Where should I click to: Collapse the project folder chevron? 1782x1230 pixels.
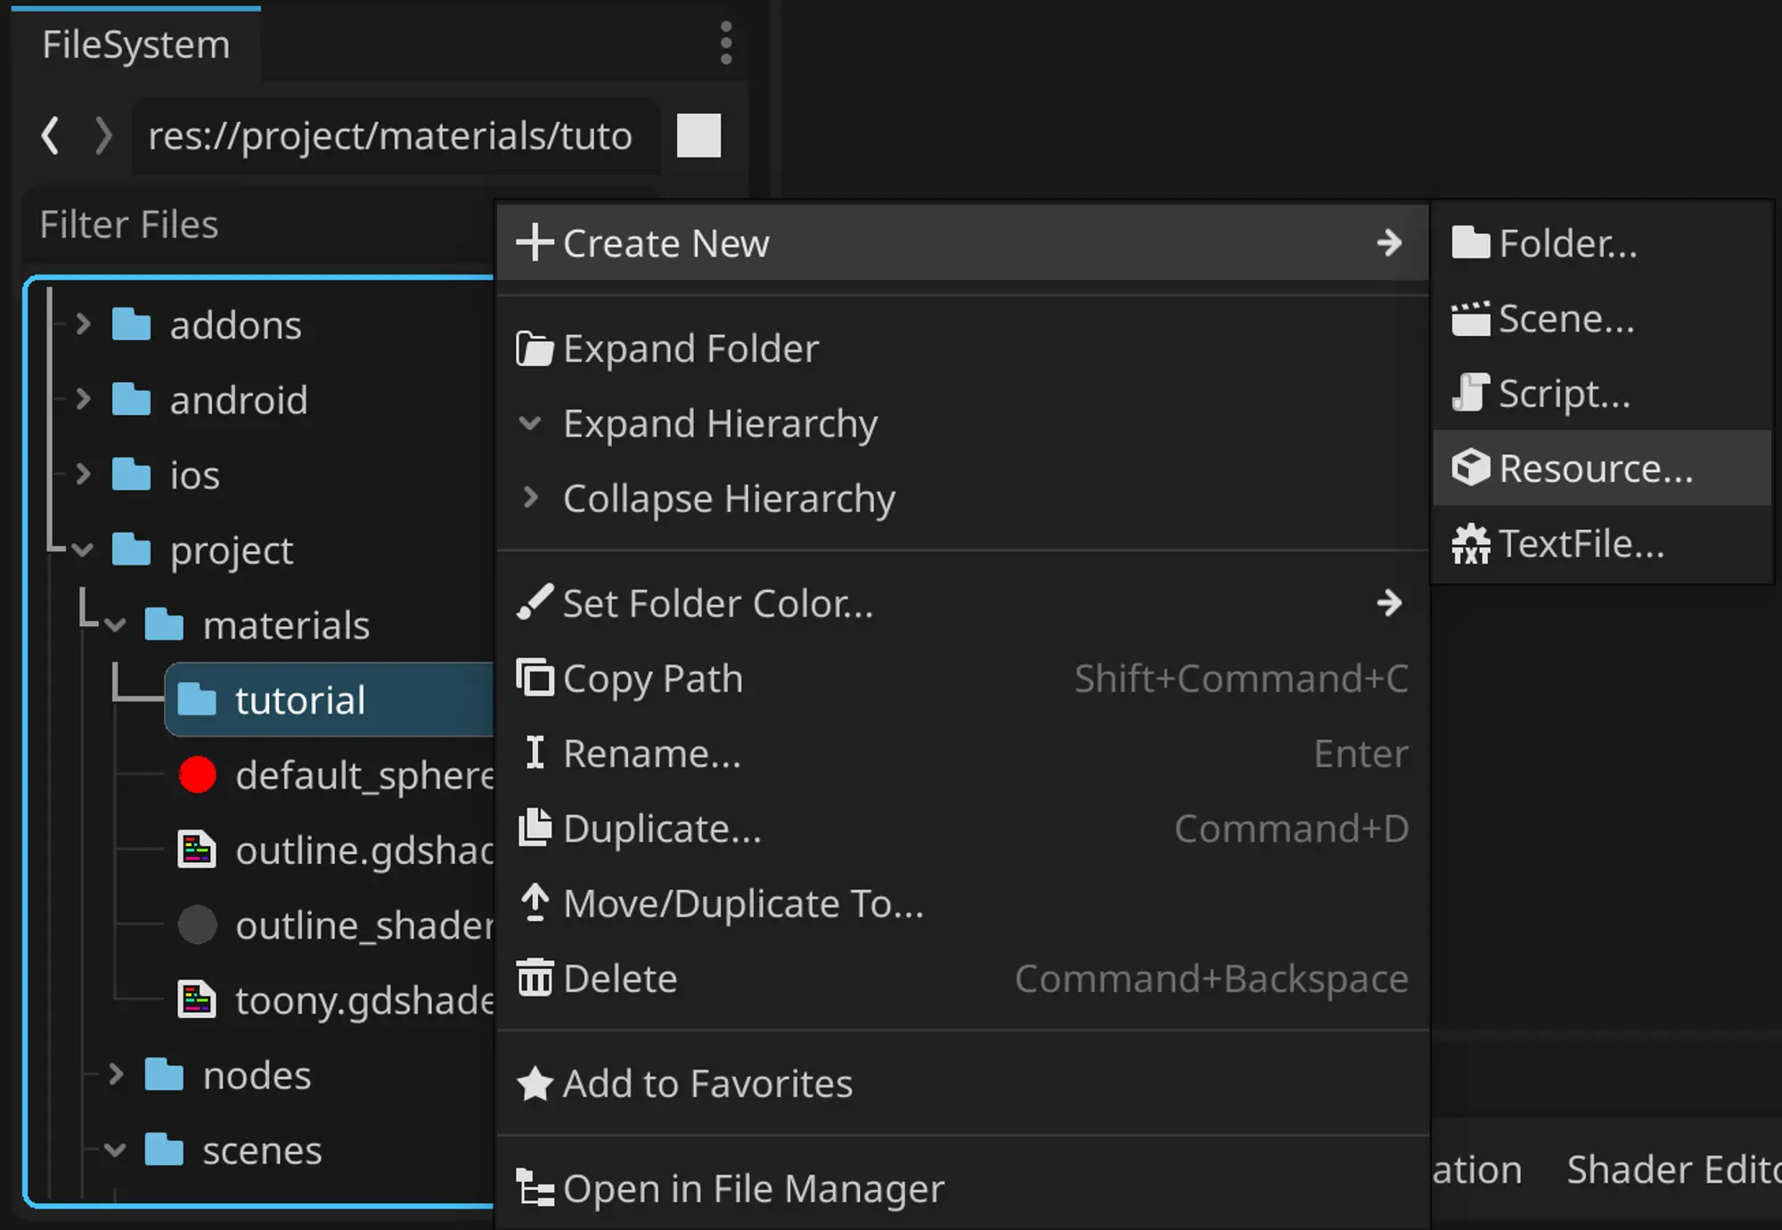84,550
